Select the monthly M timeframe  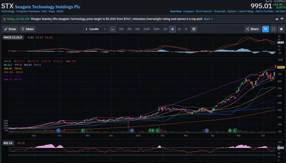click(x=186, y=29)
